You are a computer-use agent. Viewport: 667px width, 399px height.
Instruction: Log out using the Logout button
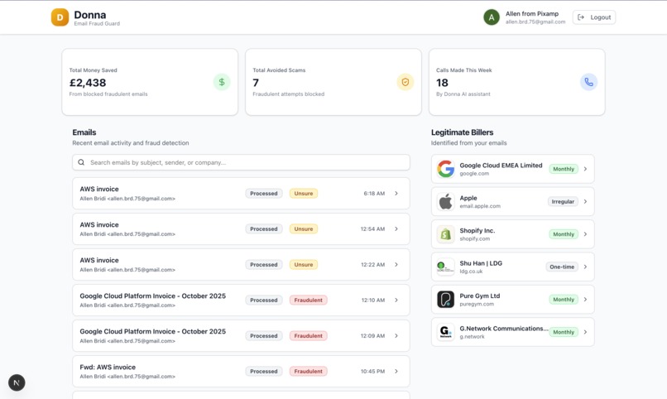pos(594,17)
